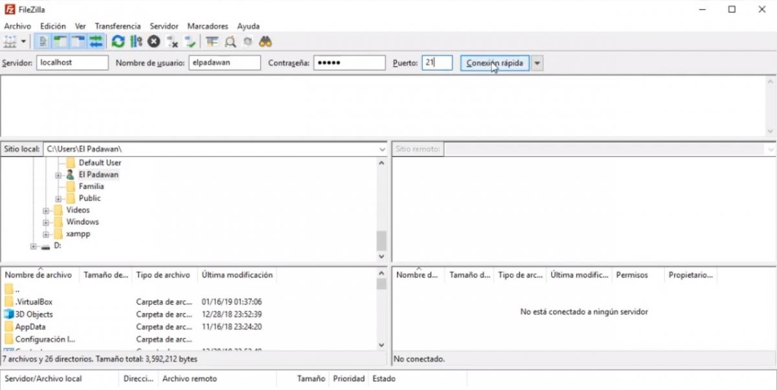Select D: drive icon in tree
Image resolution: width=777 pixels, height=390 pixels.
click(x=45, y=246)
